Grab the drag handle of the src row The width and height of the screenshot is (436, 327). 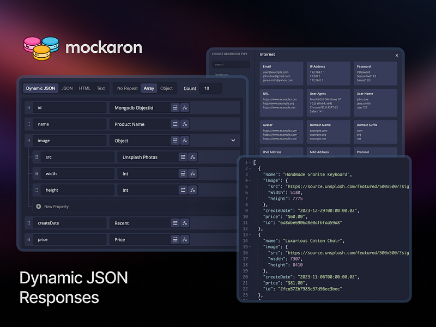click(37, 157)
